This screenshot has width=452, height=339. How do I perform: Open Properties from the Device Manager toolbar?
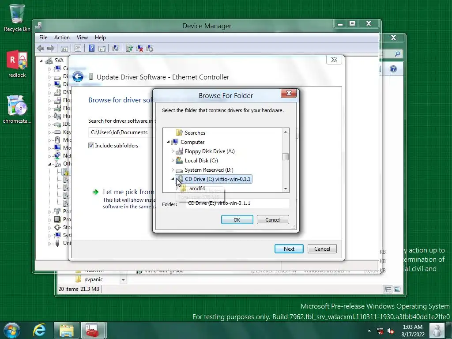point(78,49)
